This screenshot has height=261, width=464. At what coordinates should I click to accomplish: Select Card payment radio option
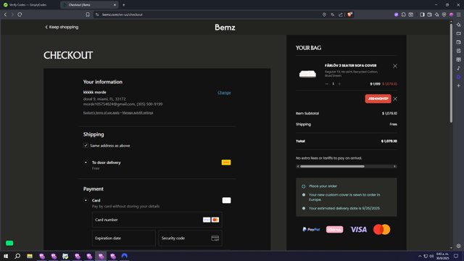click(86, 200)
